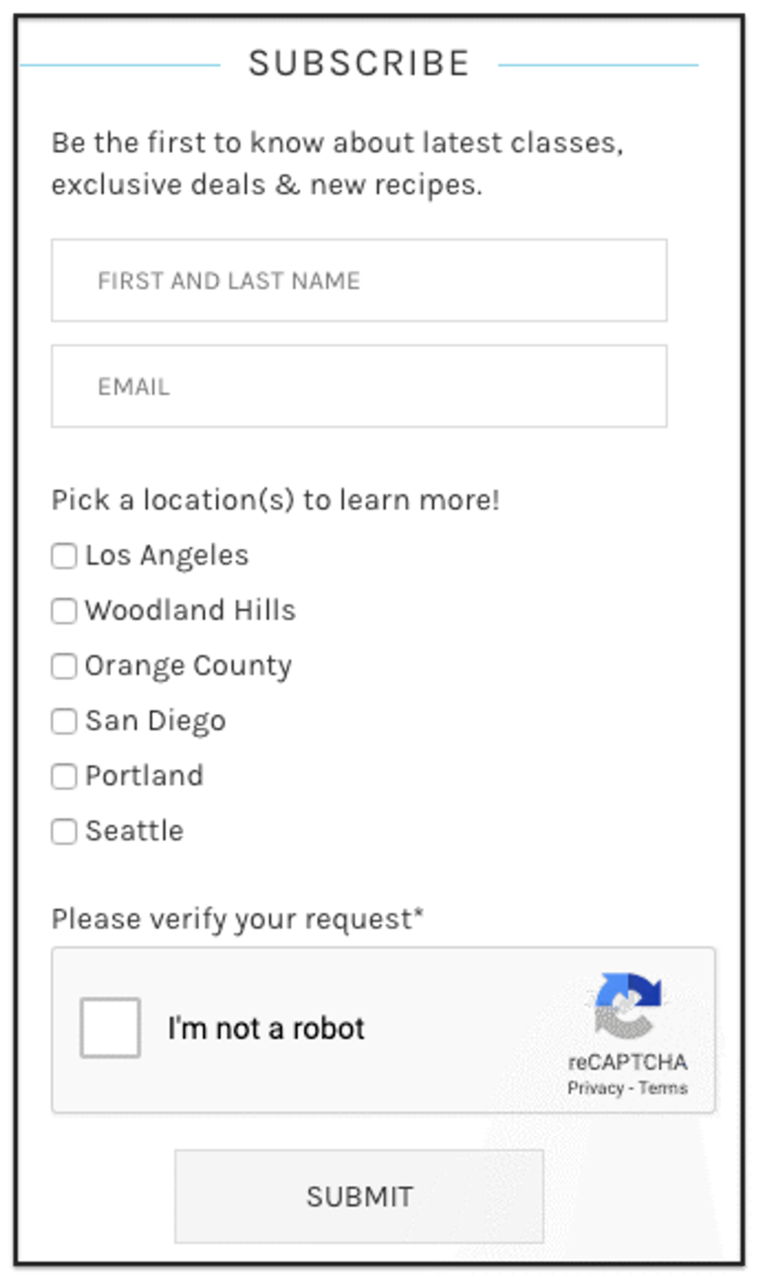Image resolution: width=758 pixels, height=1279 pixels.
Task: Open the reCAPTCHA Privacy link
Action: tap(595, 1088)
